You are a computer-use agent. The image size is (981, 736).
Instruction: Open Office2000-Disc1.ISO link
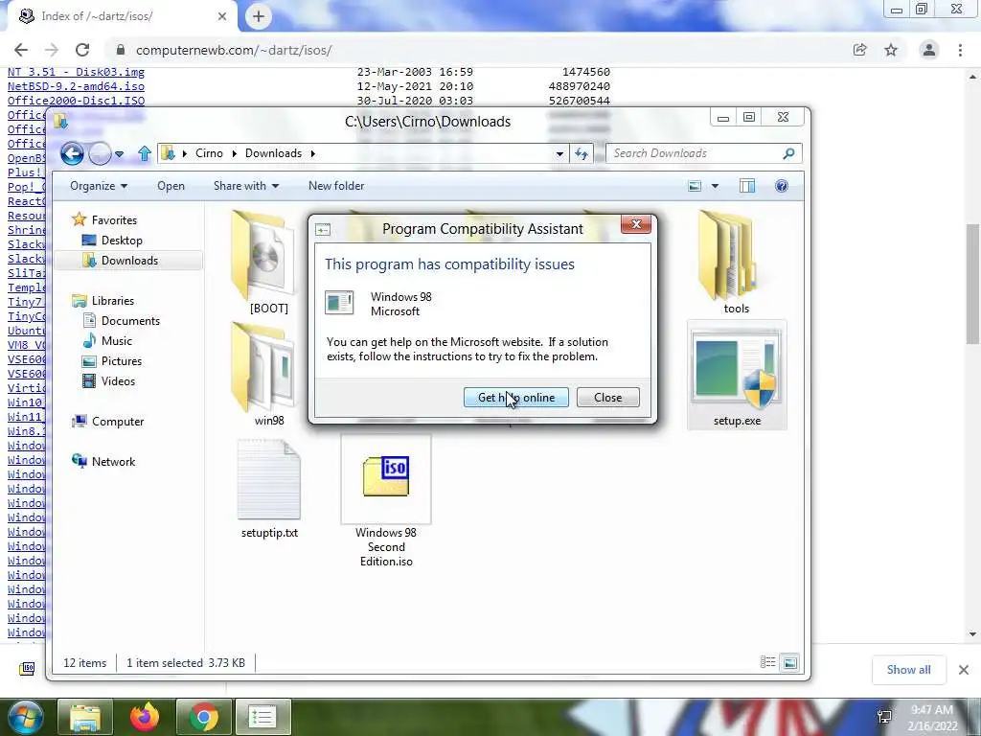(x=76, y=101)
